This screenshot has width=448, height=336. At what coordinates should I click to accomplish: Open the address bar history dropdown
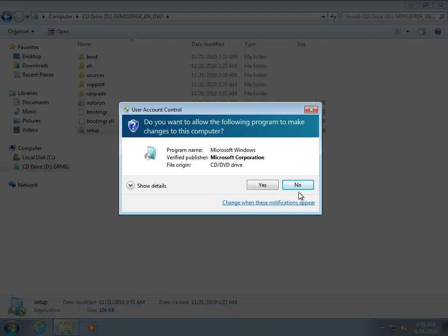click(323, 17)
